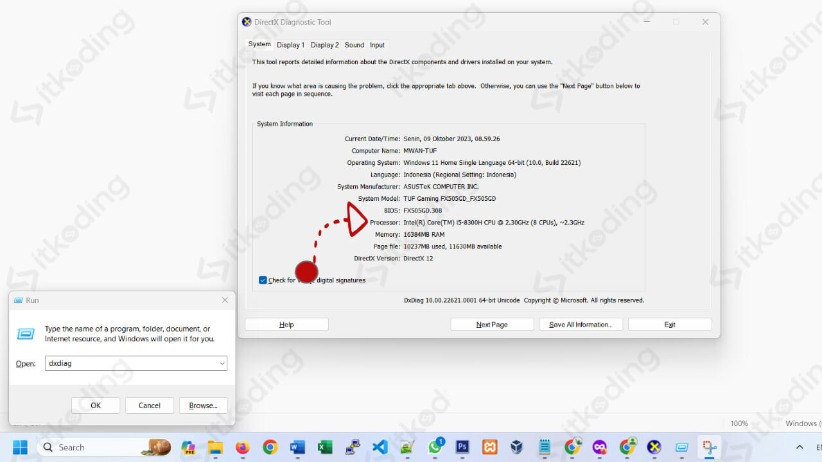Open the purple infinity-mask taskbar icon

pyautogui.click(x=600, y=447)
